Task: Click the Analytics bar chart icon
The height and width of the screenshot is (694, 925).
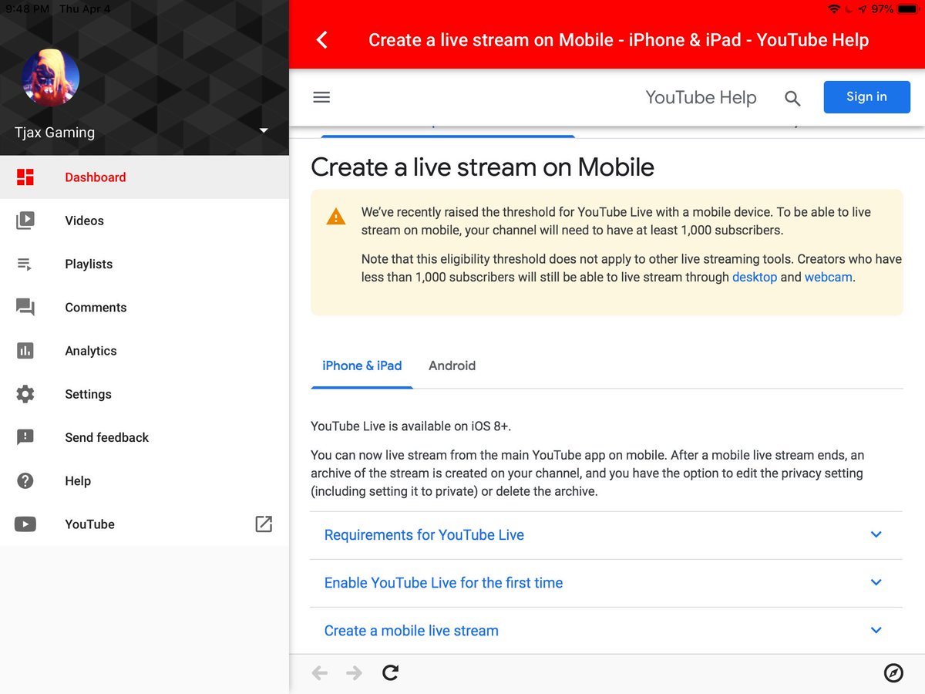Action: tap(25, 351)
